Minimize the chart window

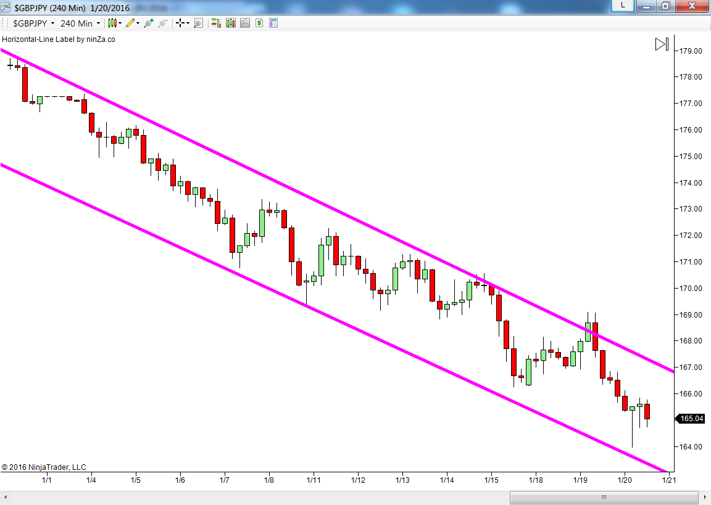point(647,6)
